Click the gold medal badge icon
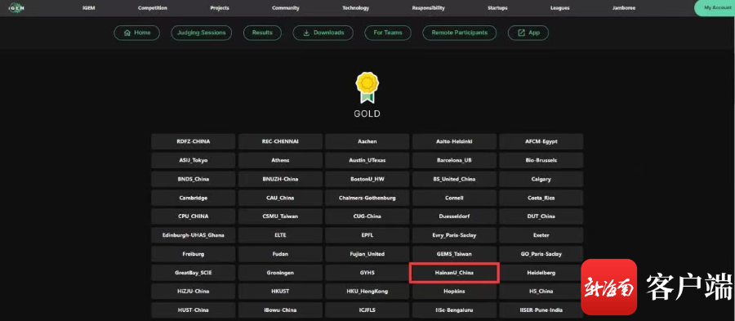The image size is (735, 321). (x=367, y=87)
